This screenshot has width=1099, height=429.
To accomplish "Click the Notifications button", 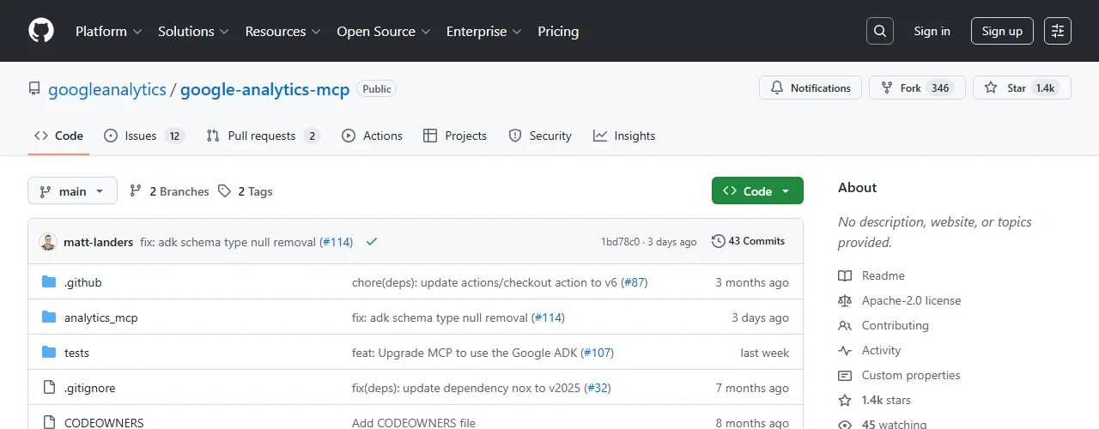I will (x=811, y=88).
